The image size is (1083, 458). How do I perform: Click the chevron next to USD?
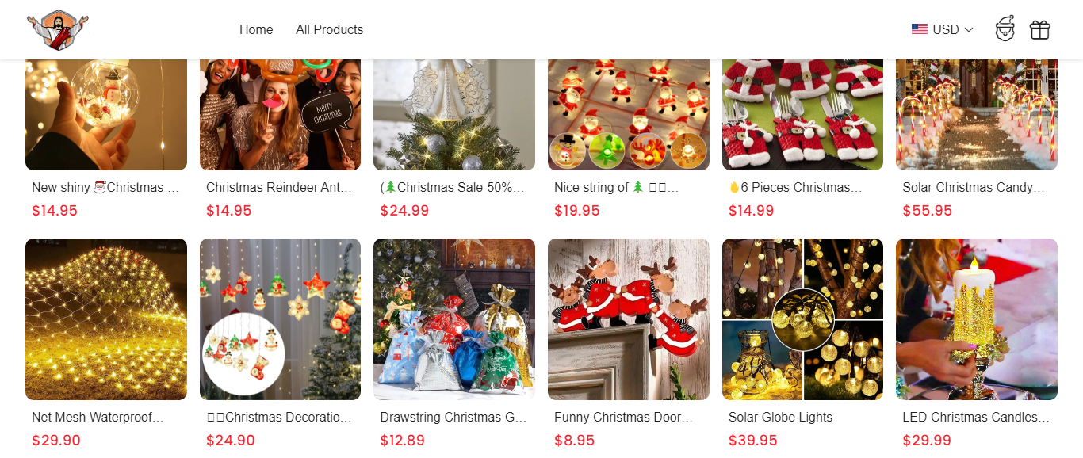968,29
